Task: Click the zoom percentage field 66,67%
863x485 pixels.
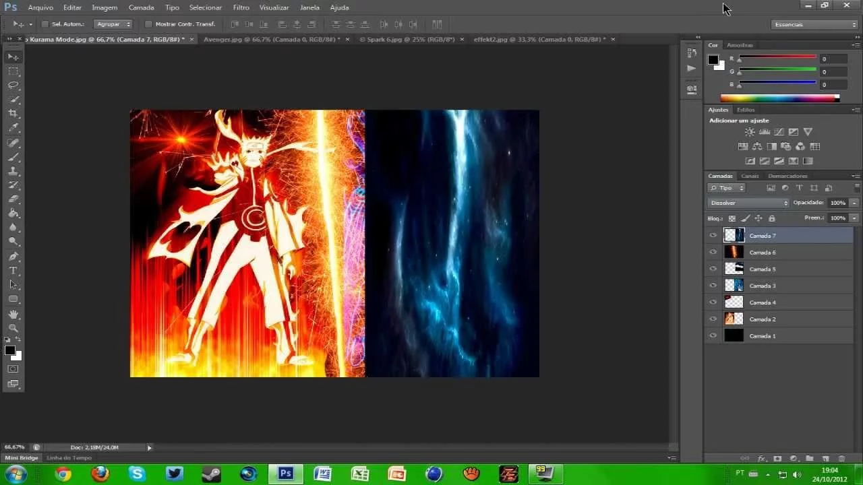Action: 14,447
